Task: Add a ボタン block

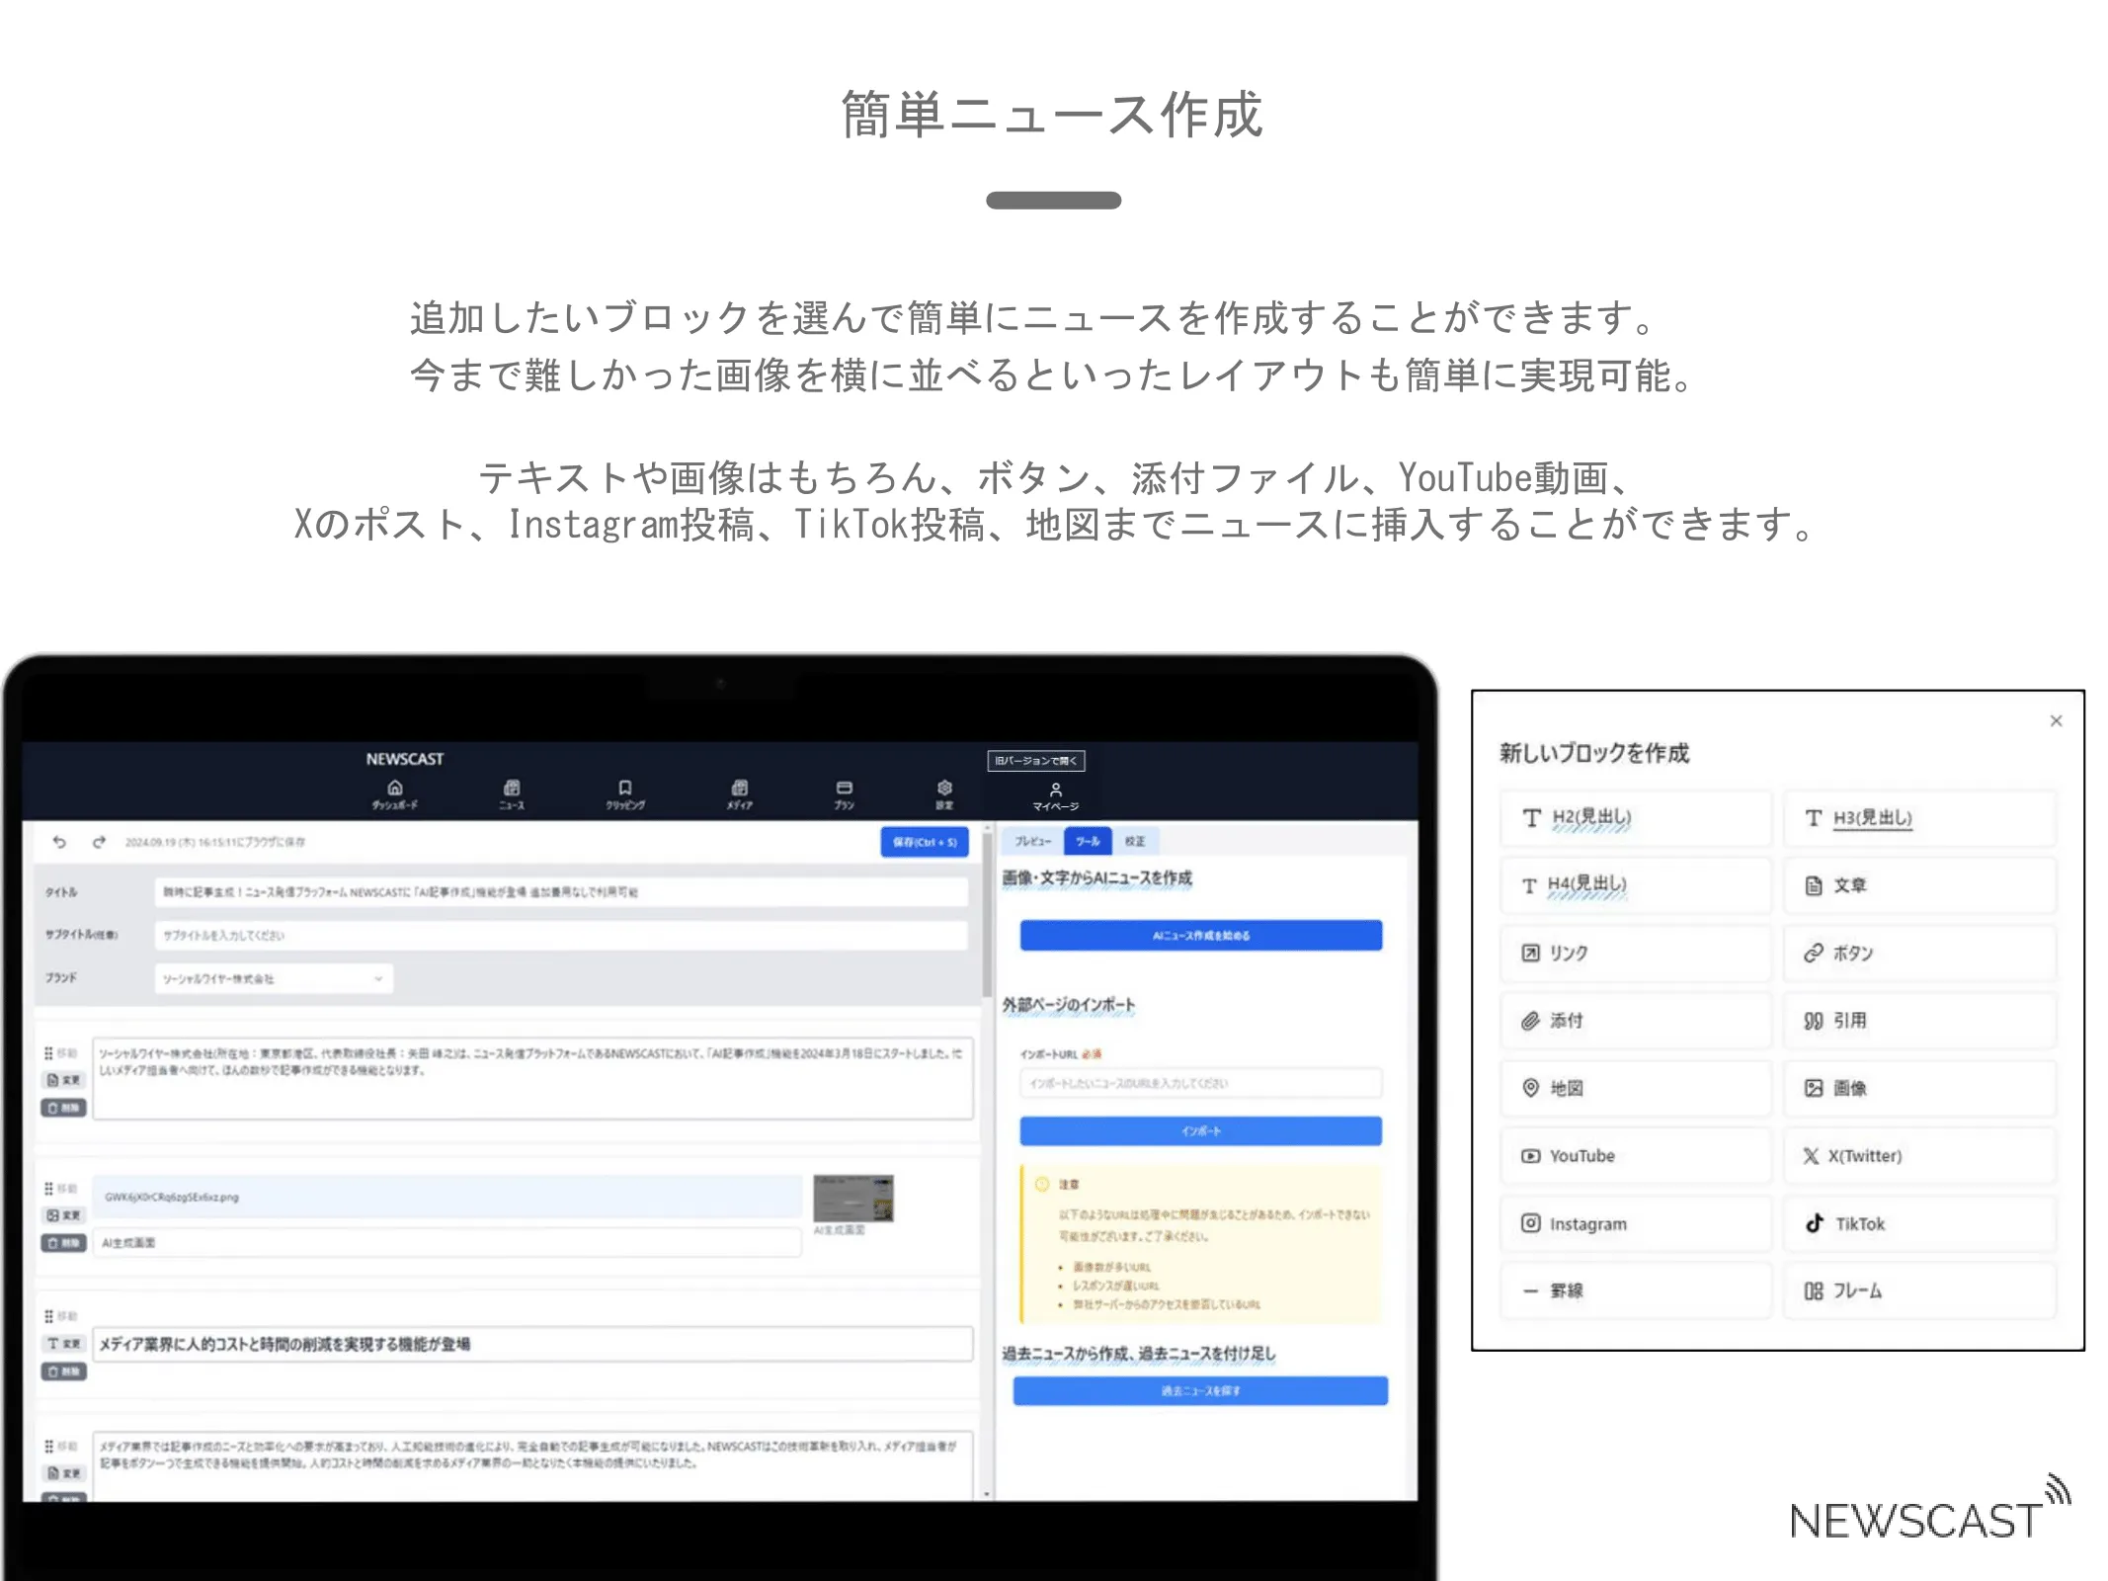Action: click(1920, 953)
